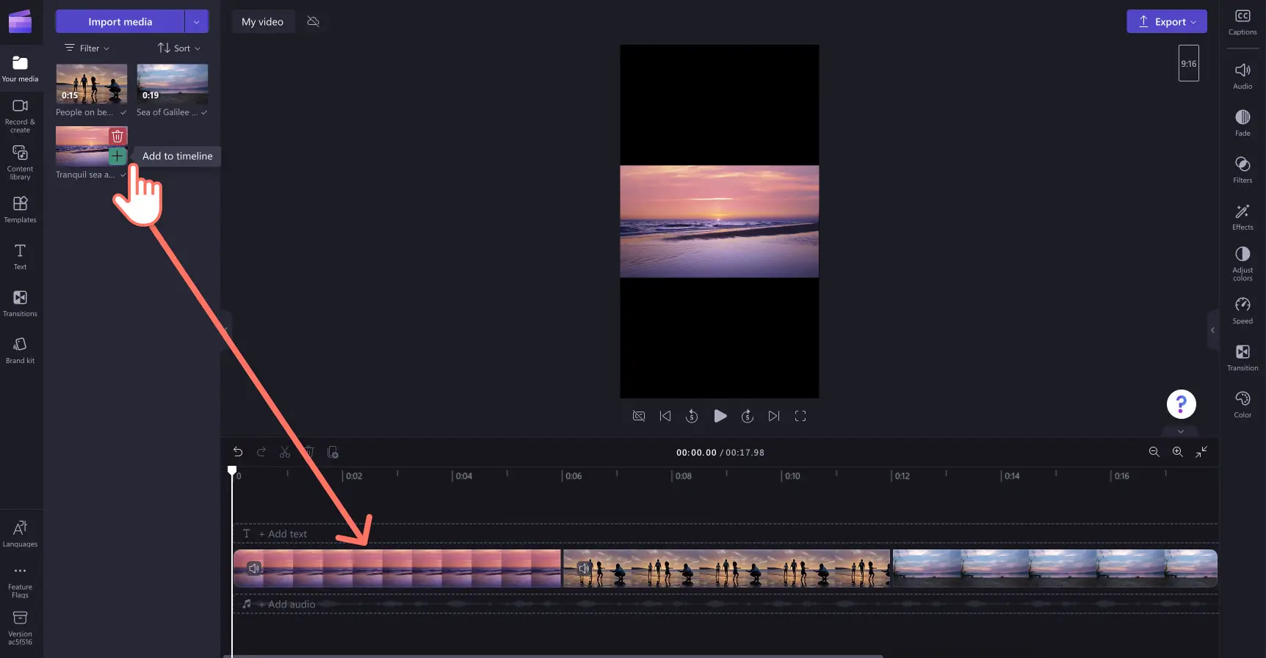
Task: Open the Templates panel
Action: [x=20, y=209]
